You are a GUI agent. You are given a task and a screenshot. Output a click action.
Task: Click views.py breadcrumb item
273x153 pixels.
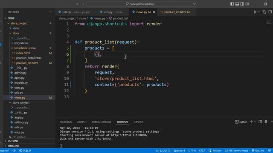tap(98, 18)
